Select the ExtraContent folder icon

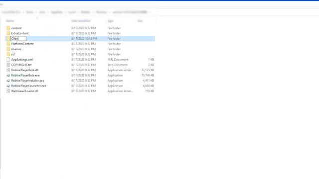coord(8,33)
